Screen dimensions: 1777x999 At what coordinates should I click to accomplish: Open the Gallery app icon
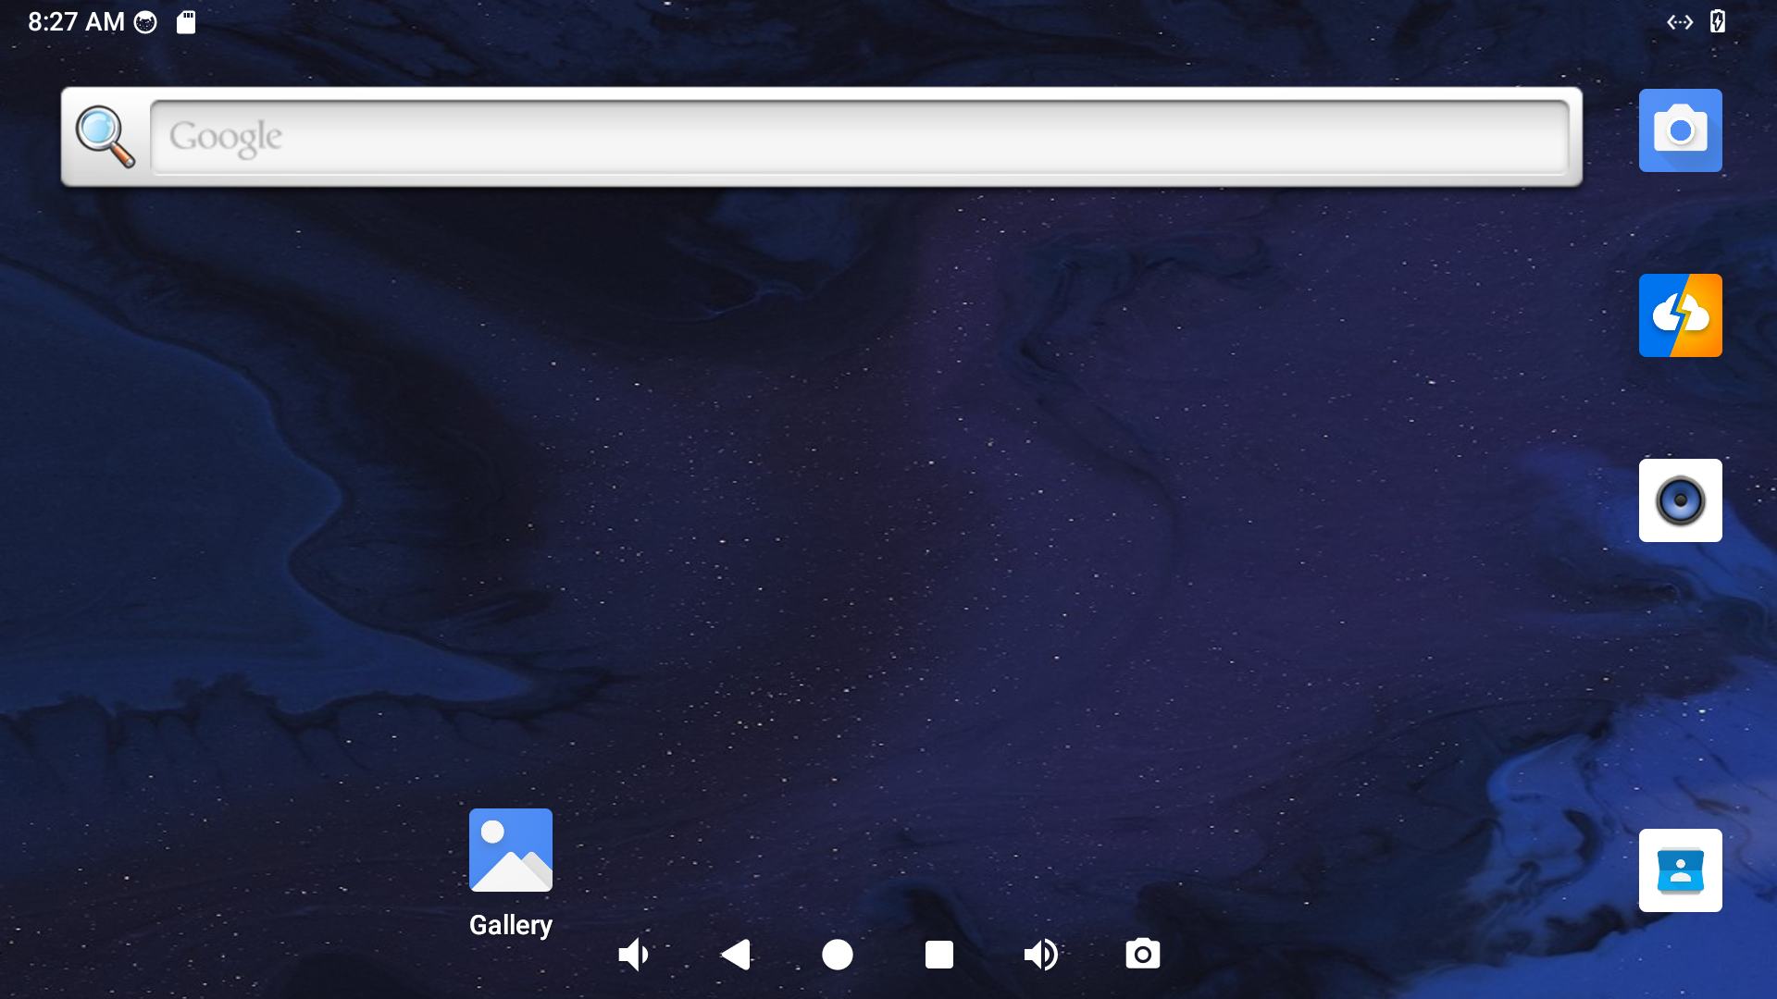point(510,850)
